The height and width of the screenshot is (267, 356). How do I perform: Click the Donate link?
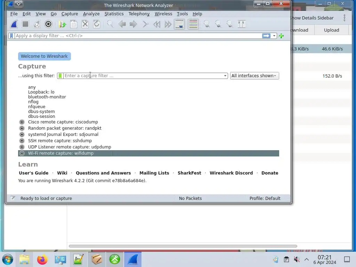pyautogui.click(x=270, y=173)
